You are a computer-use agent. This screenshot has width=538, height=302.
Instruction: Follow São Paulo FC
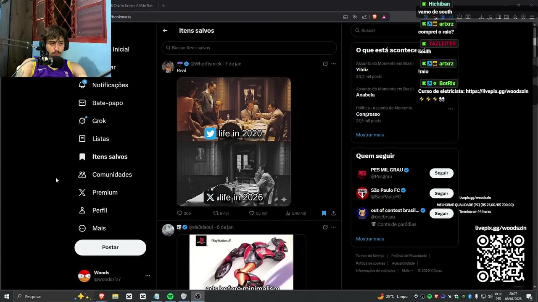pyautogui.click(x=441, y=193)
